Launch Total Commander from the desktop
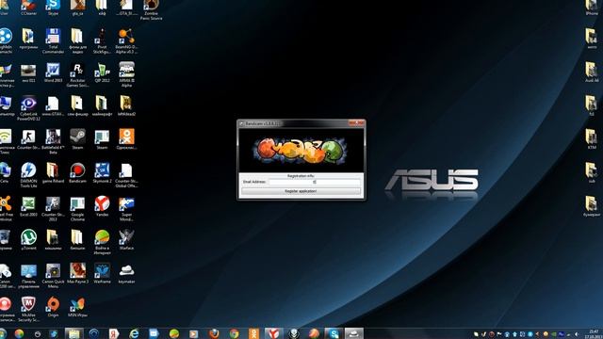The height and width of the screenshot is (339, 603). pyautogui.click(x=53, y=41)
